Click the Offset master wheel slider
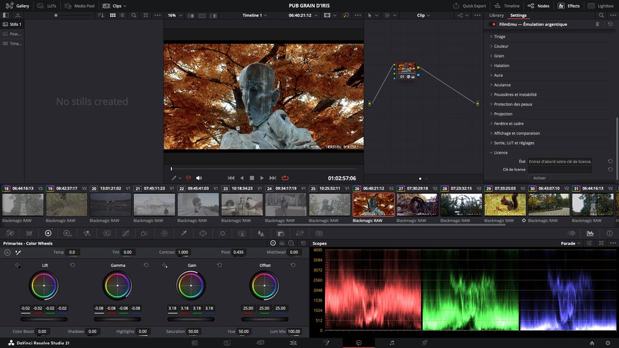This screenshot has height=348, width=619. 264,319
